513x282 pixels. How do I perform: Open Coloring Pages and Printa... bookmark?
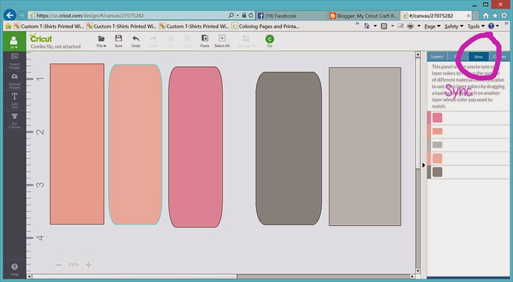tap(265, 26)
